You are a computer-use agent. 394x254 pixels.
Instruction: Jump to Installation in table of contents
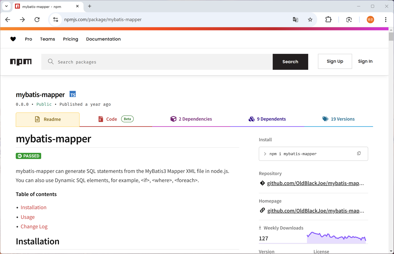34,207
